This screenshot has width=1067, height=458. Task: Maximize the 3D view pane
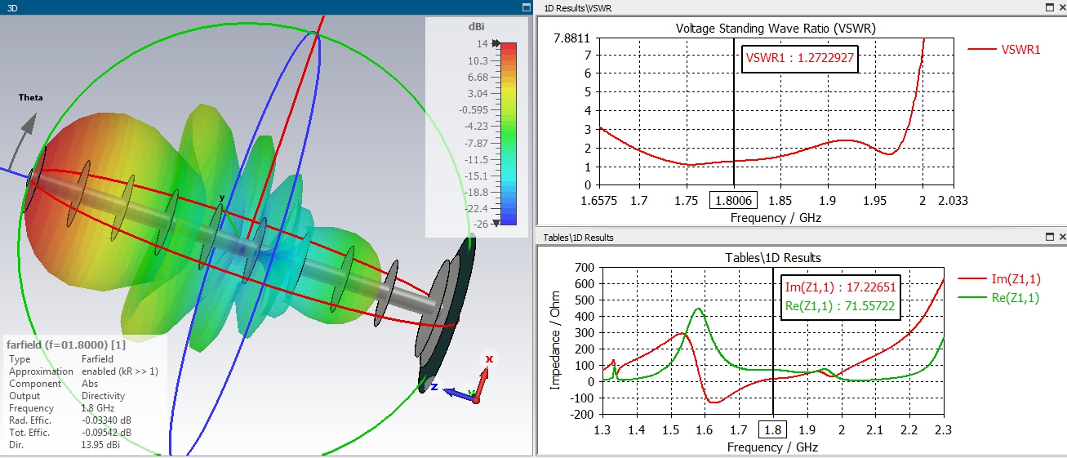point(526,7)
